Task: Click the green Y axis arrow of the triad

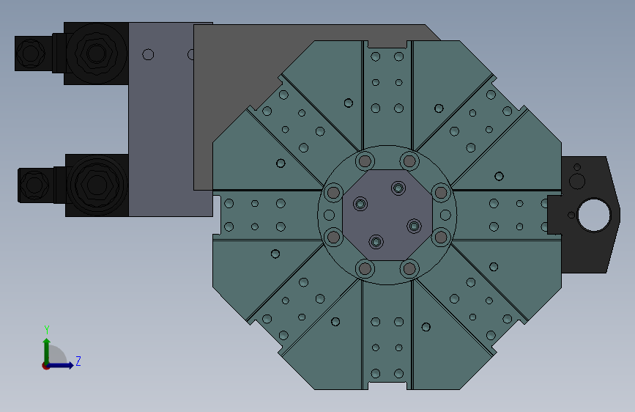Action: pyautogui.click(x=47, y=350)
